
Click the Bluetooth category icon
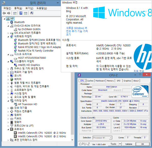12,22
